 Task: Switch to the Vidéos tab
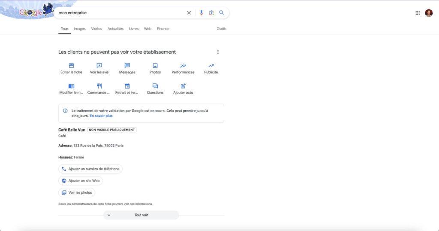coord(96,29)
